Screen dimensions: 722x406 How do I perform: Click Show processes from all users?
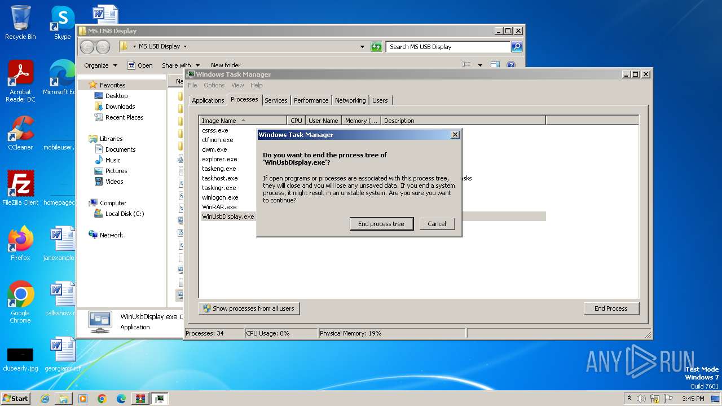(x=249, y=308)
